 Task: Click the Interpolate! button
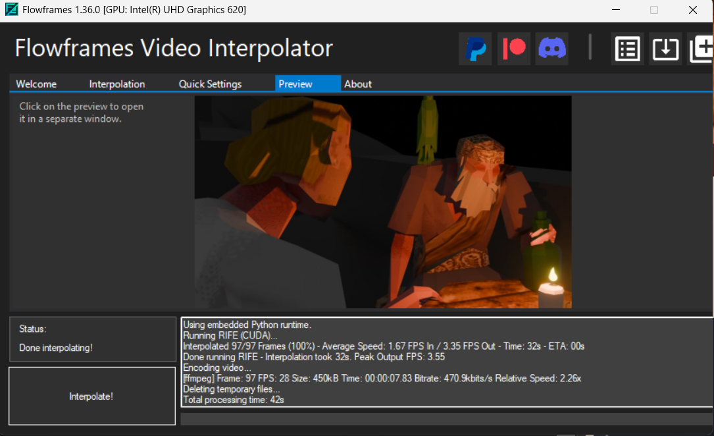coord(92,396)
